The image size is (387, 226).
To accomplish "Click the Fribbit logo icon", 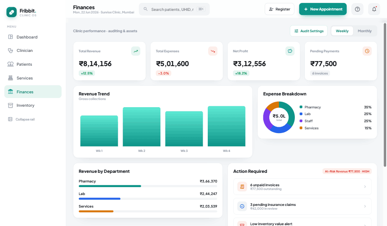I will point(12,12).
